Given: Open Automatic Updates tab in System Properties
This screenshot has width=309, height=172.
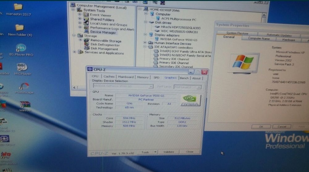Looking at the screenshot, I should 279,35.
